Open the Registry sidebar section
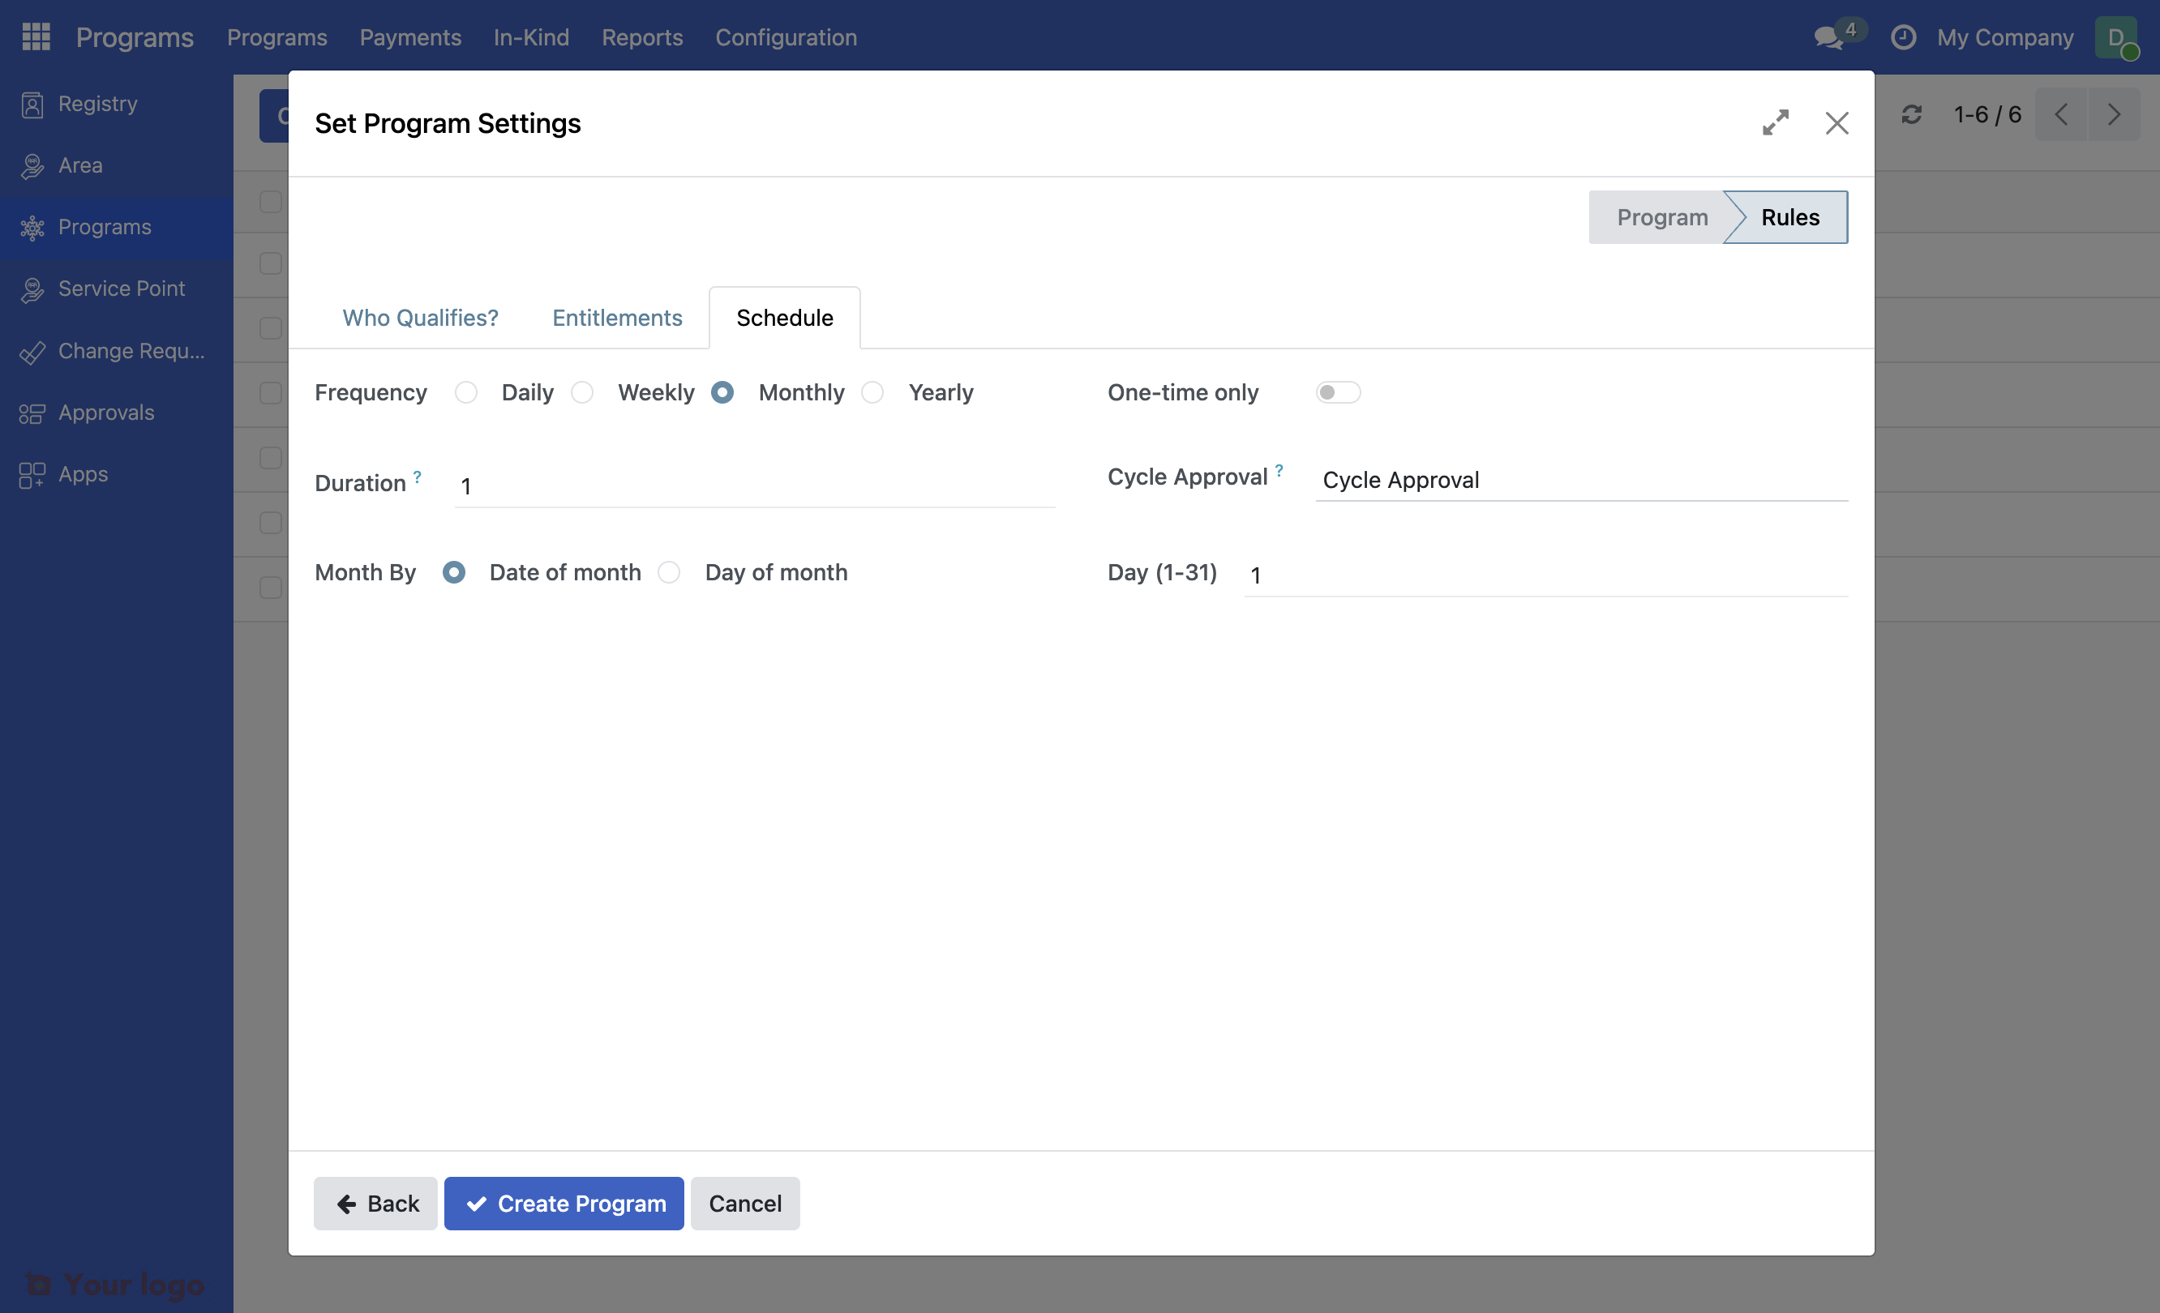This screenshot has height=1313, width=2160. [x=96, y=103]
